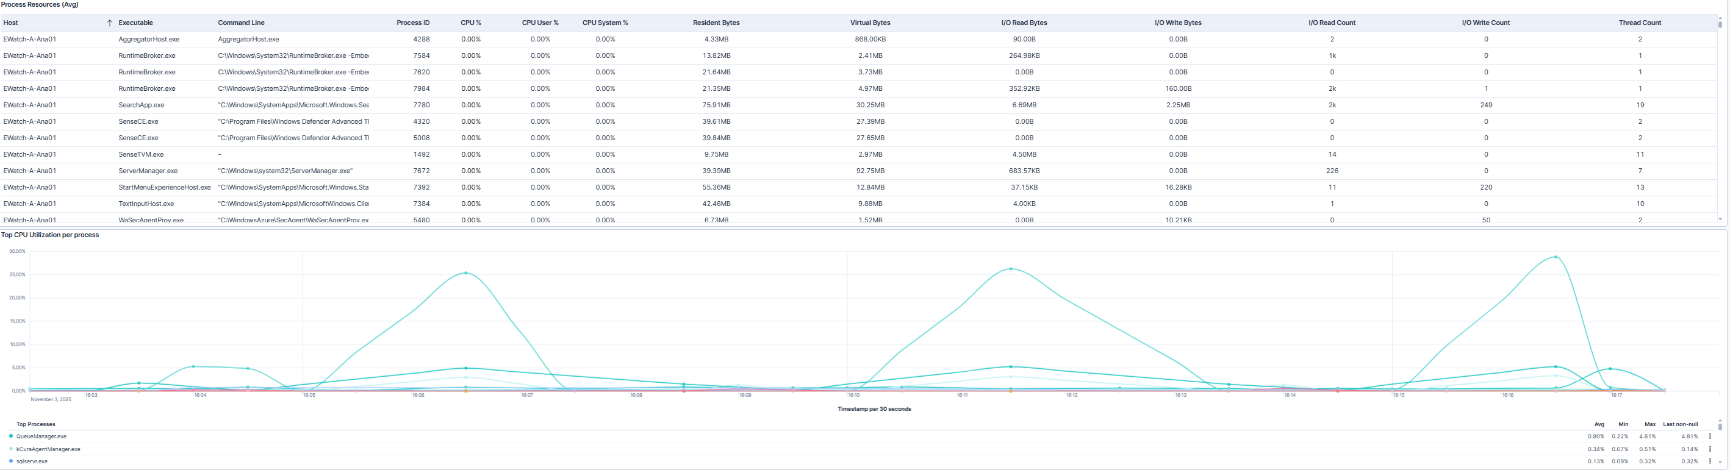Image resolution: width=1730 pixels, height=470 pixels.
Task: Click the Avg legend column header
Action: [x=1599, y=424]
